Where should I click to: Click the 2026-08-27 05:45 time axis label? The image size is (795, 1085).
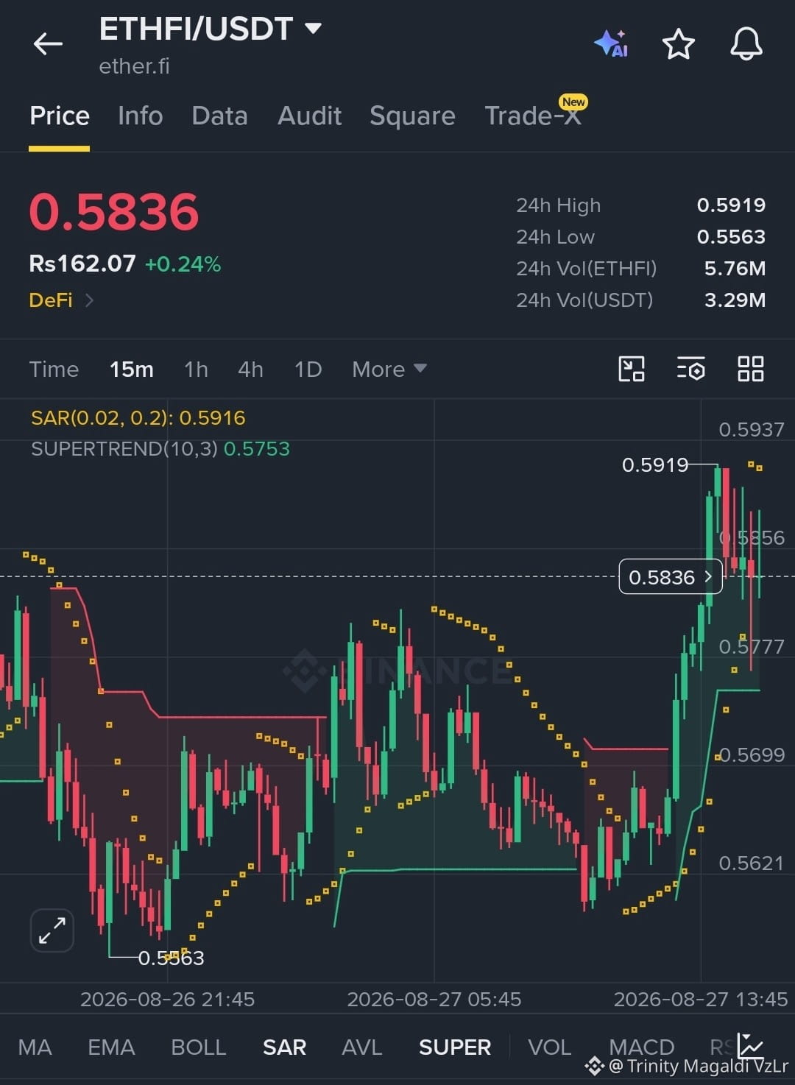point(434,999)
